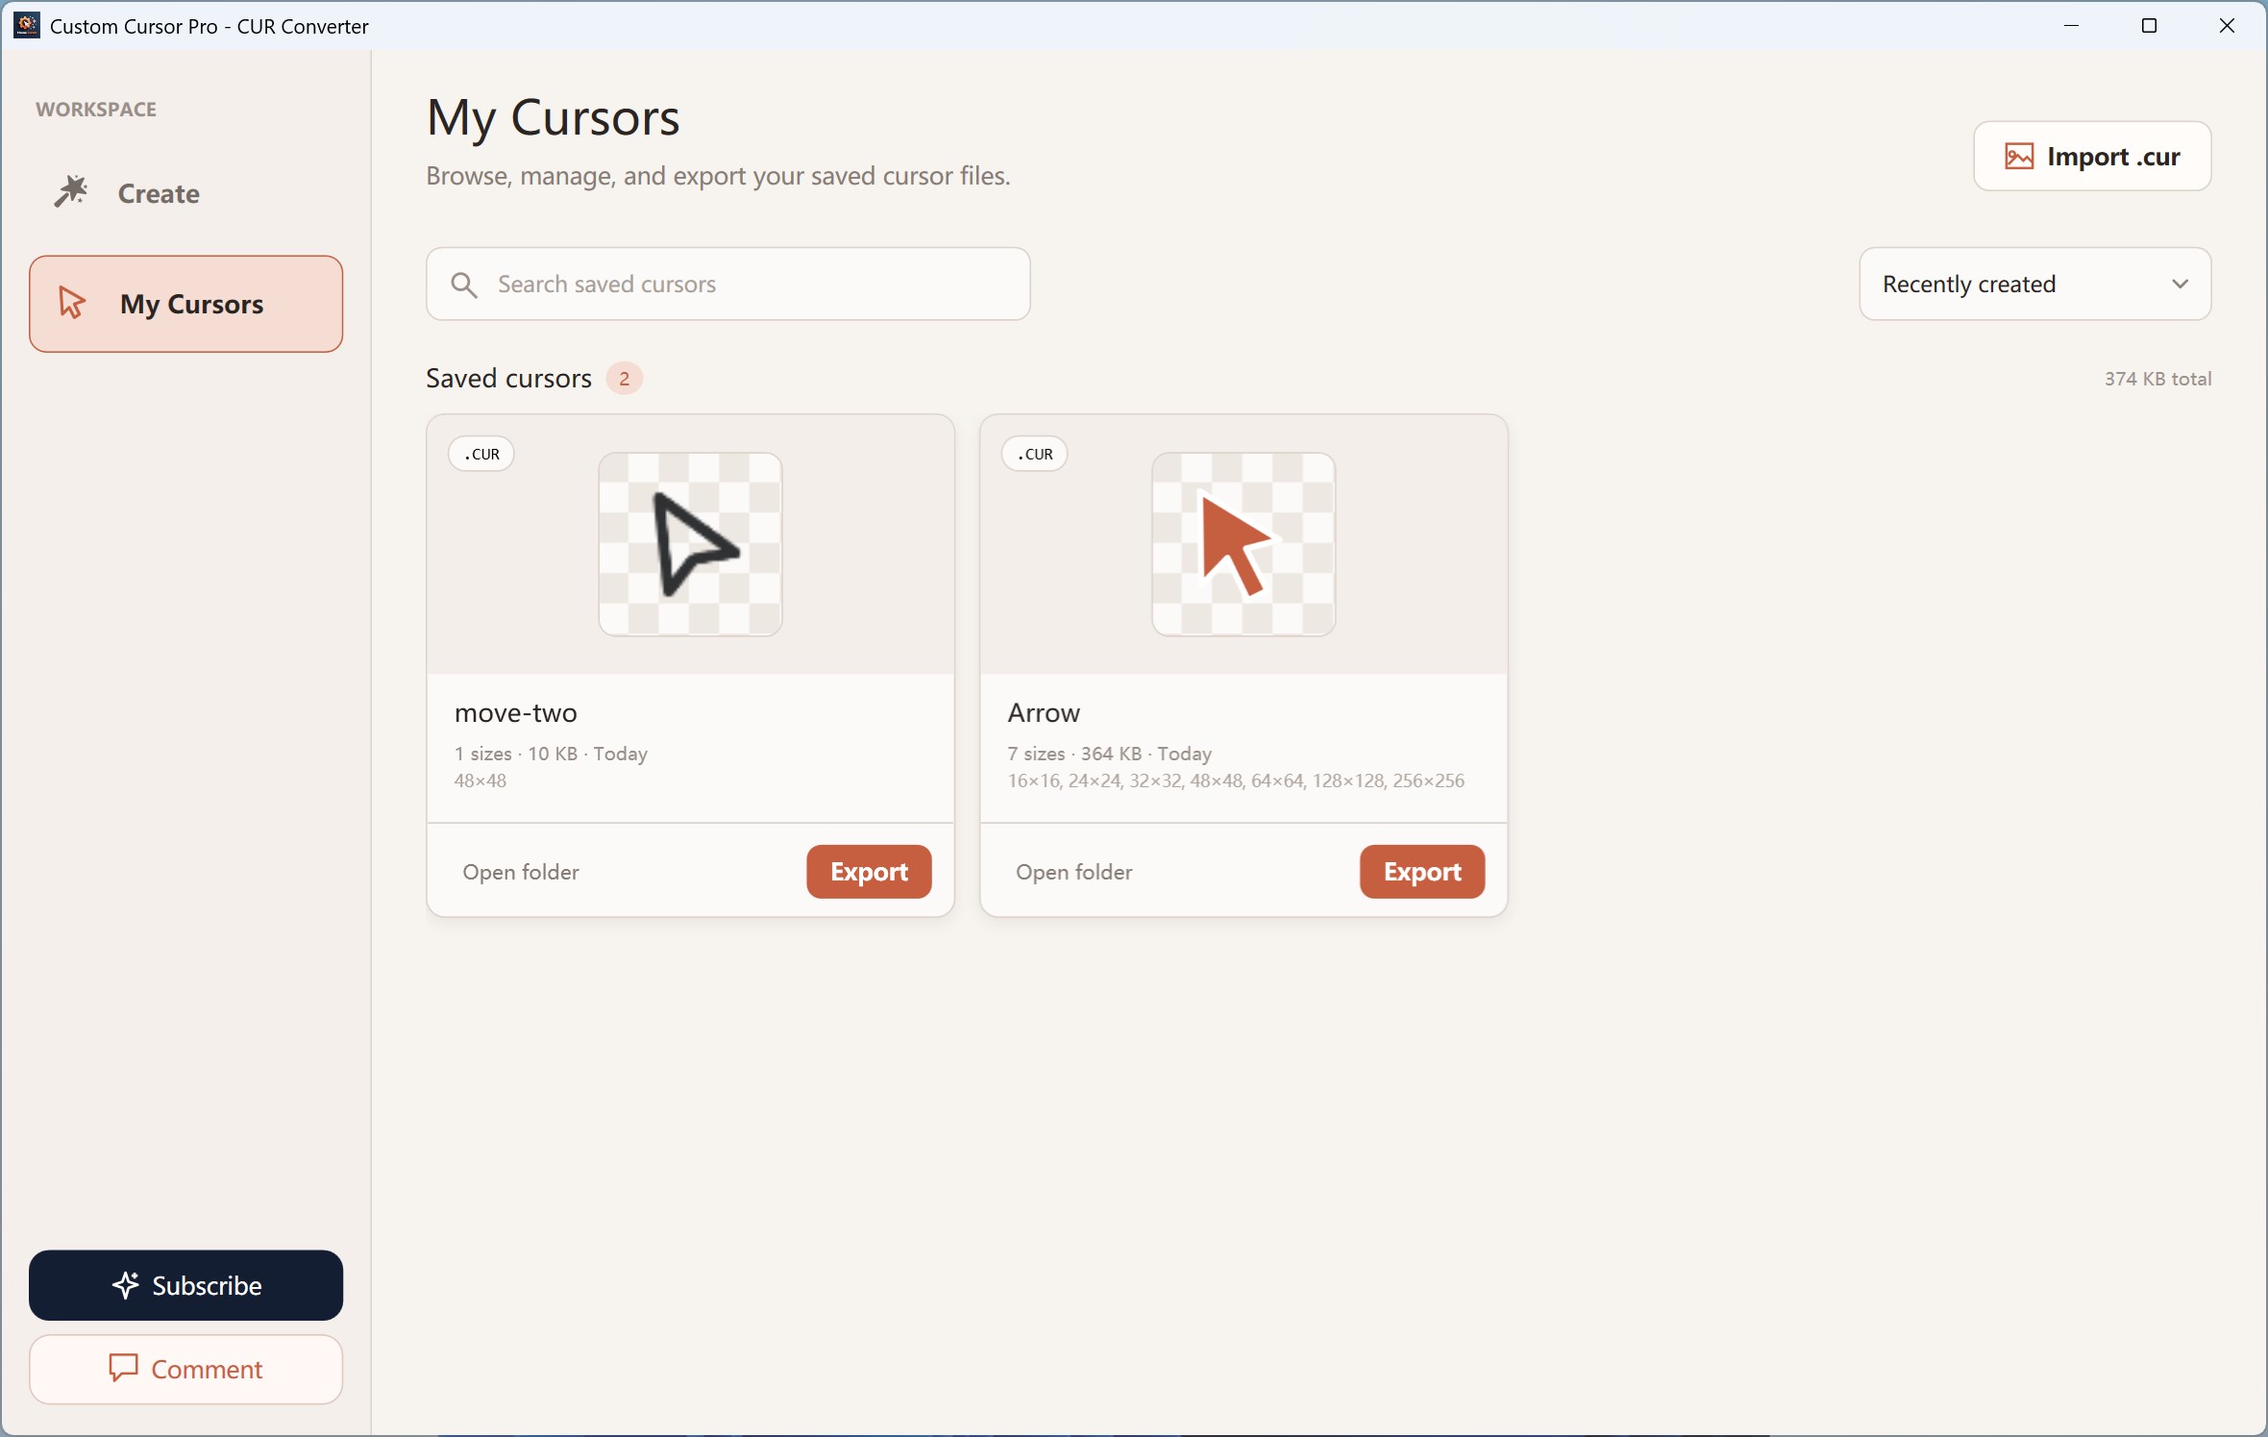Viewport: 2268px width, 1437px height.
Task: Open folder for the Arrow cursor
Action: pos(1074,872)
